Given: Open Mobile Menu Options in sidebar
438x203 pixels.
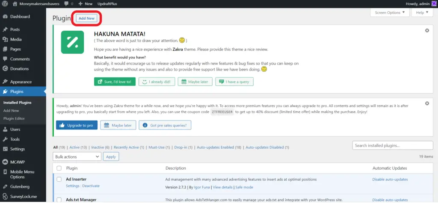Looking at the screenshot, I should tap(23, 174).
